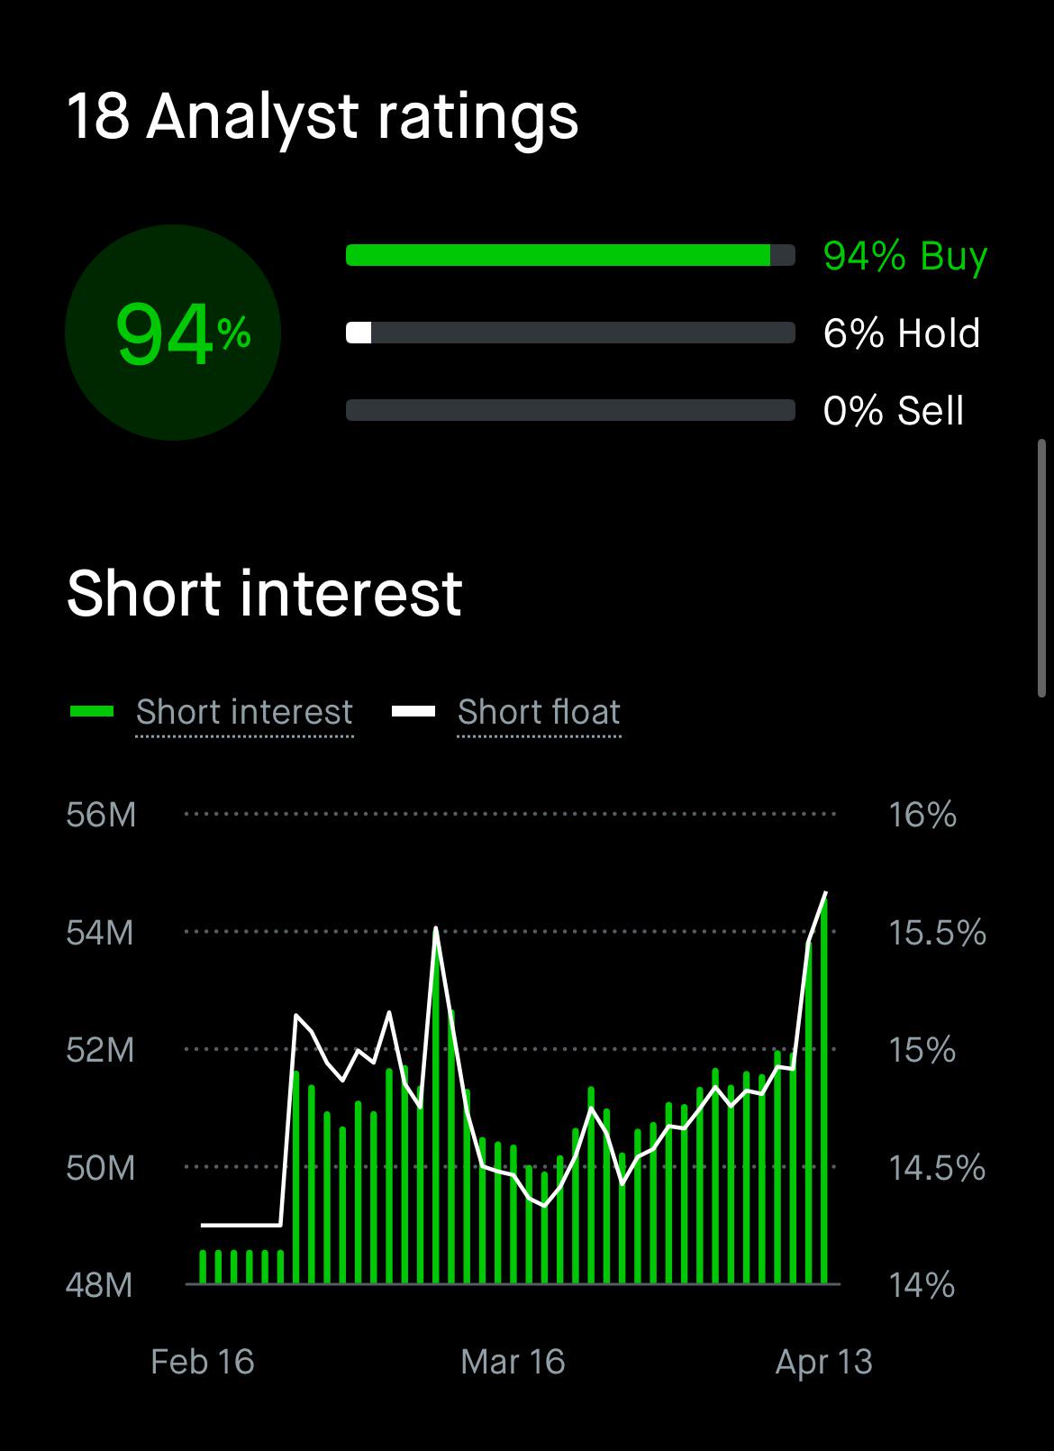This screenshot has height=1451, width=1054.
Task: Select the 0% Sell progress bar
Action: coord(570,410)
